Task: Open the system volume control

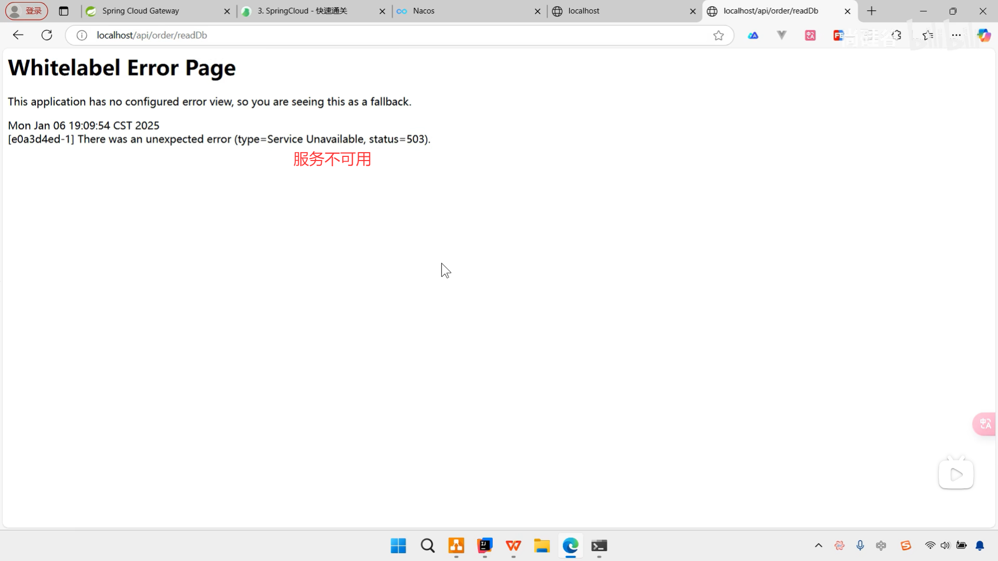Action: coord(945,545)
